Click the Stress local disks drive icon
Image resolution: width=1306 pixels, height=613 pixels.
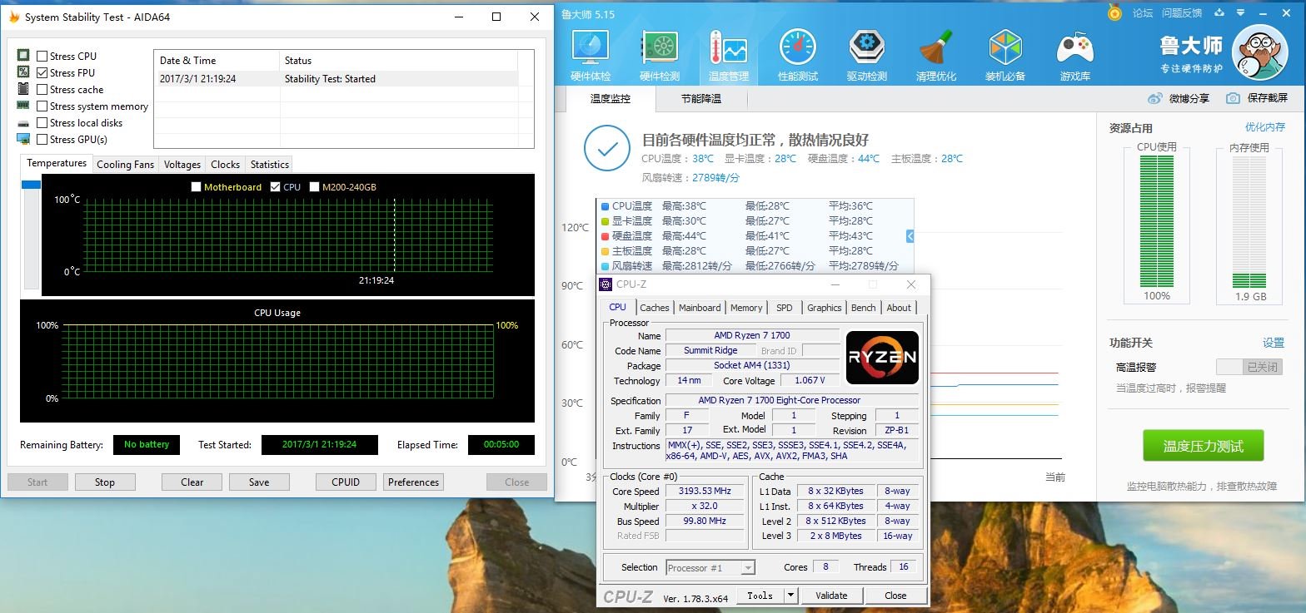coord(23,122)
